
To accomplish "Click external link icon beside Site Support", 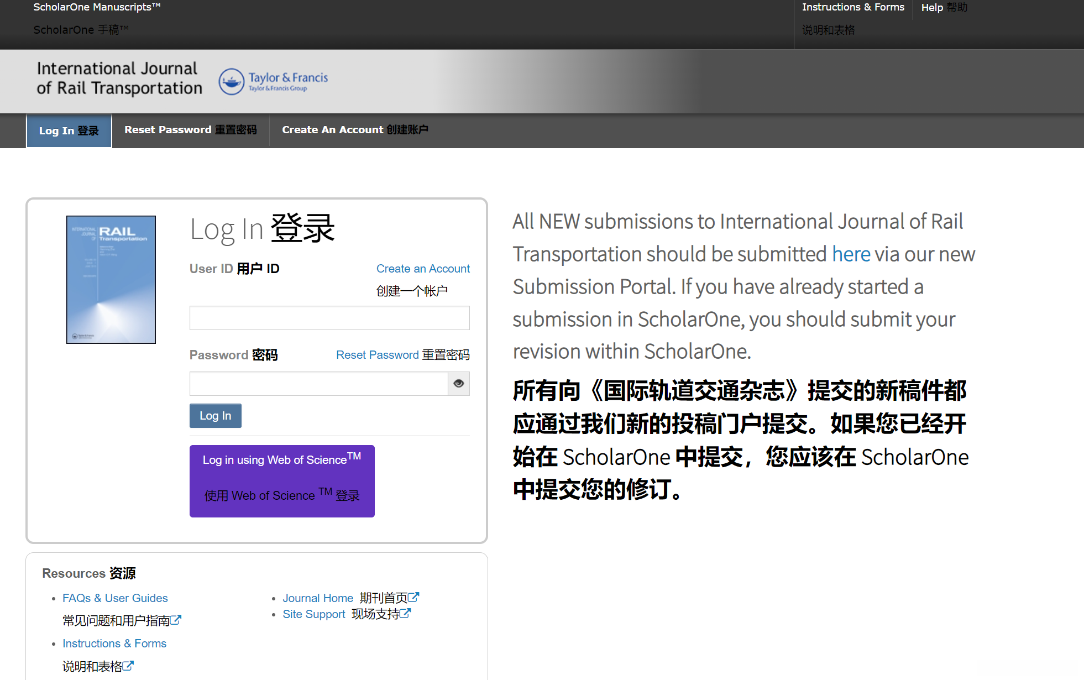I will (405, 614).
